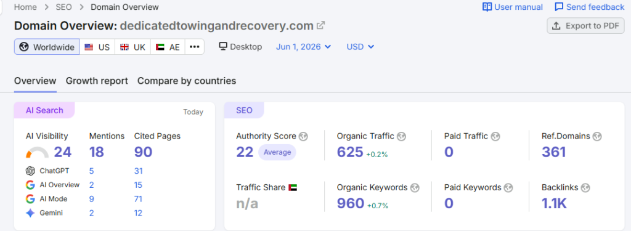
Task: Click ChatGPT cited pages value 31
Action: point(139,171)
